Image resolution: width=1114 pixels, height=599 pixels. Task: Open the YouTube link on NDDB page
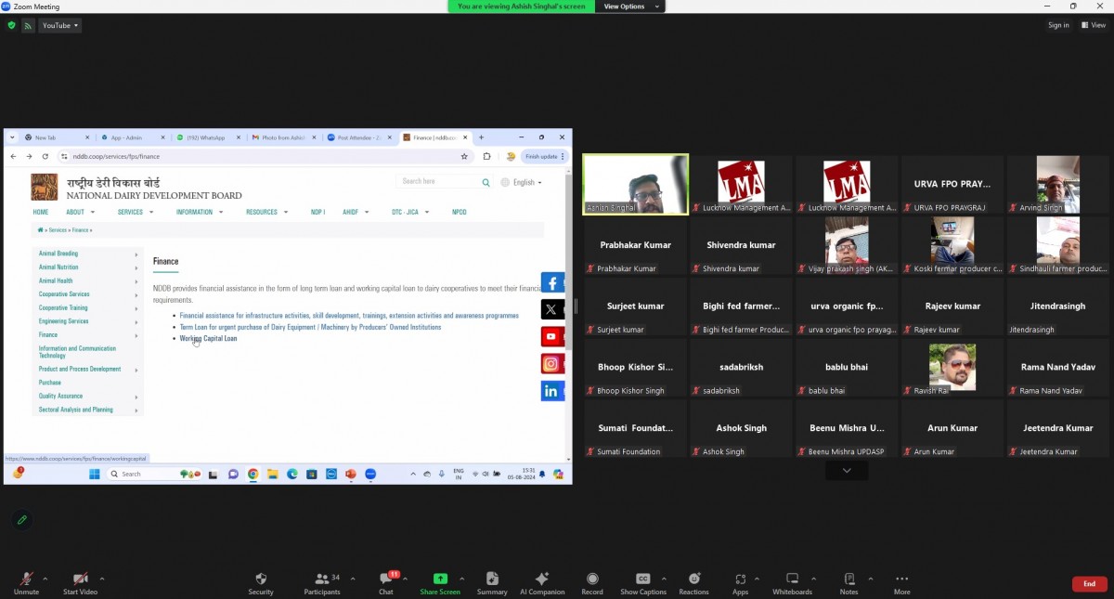(x=552, y=337)
